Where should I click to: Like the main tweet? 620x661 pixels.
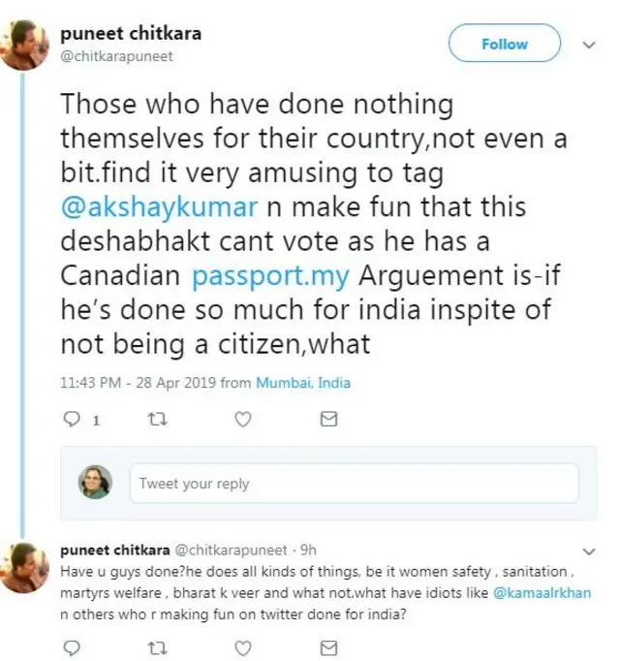point(243,420)
